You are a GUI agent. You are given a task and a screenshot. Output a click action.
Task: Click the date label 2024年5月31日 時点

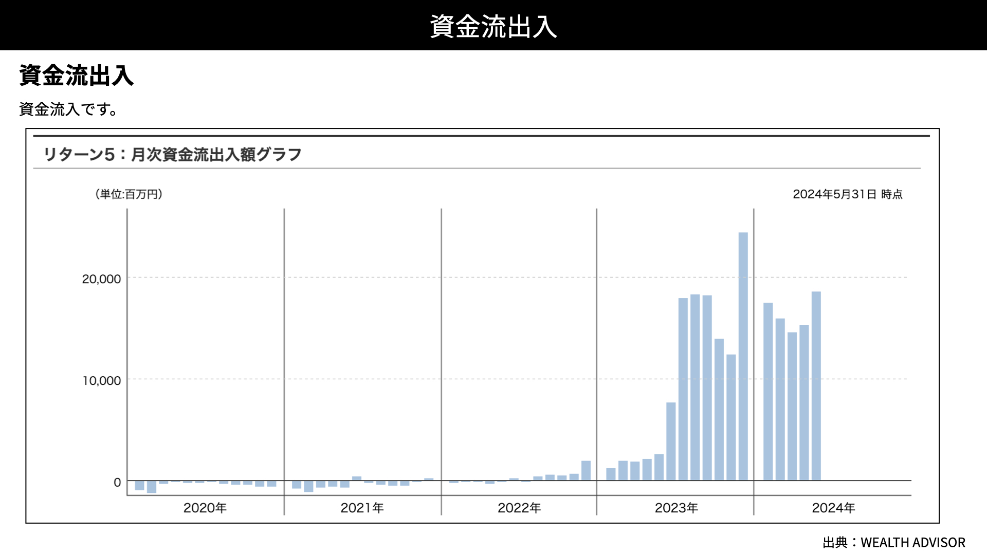click(848, 194)
